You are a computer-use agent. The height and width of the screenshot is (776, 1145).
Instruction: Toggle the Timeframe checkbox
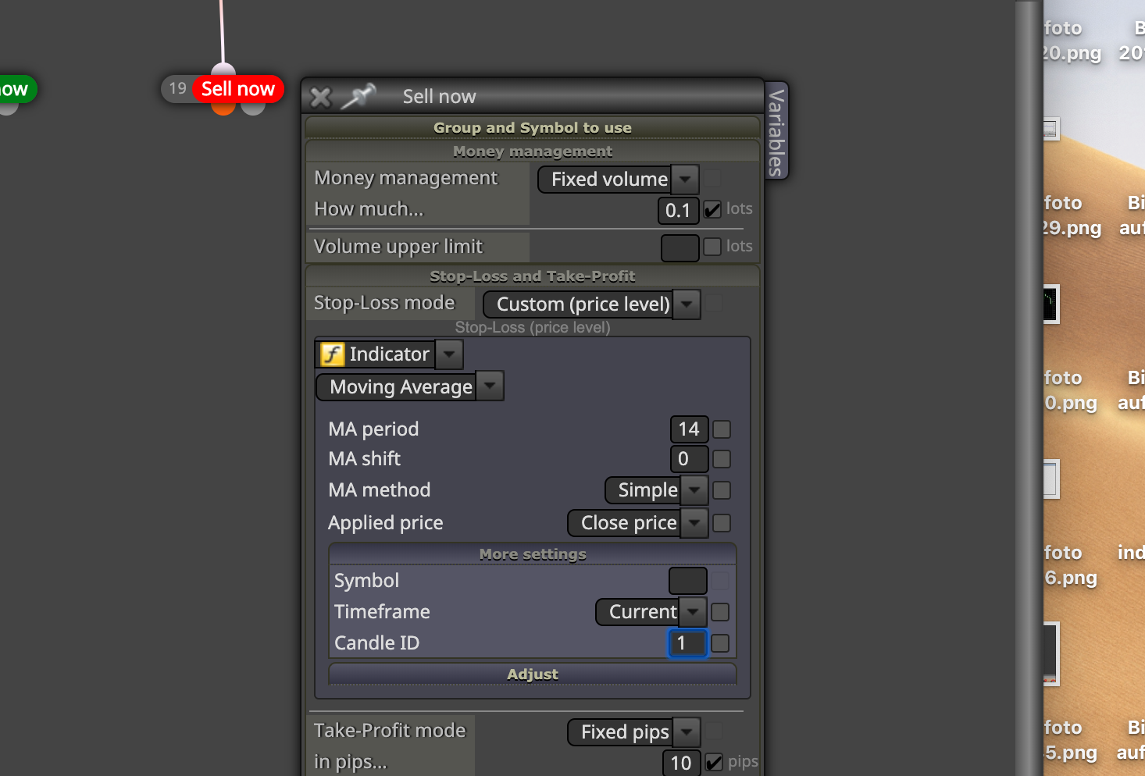click(x=720, y=612)
